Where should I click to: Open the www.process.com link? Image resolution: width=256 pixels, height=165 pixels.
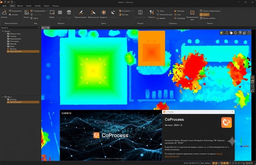point(172,156)
